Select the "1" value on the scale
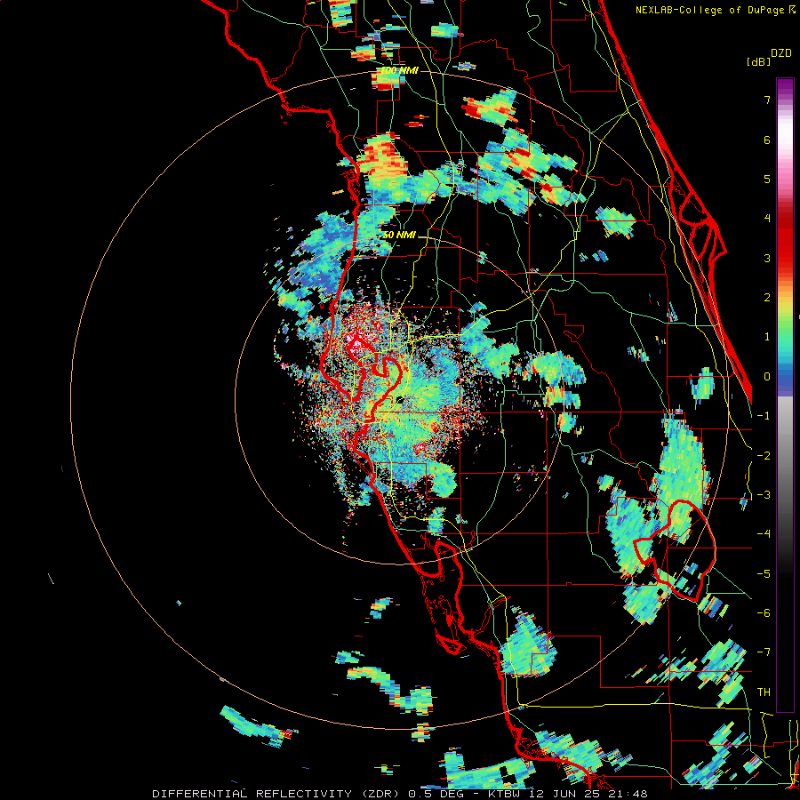This screenshot has height=800, width=800. pos(767,337)
